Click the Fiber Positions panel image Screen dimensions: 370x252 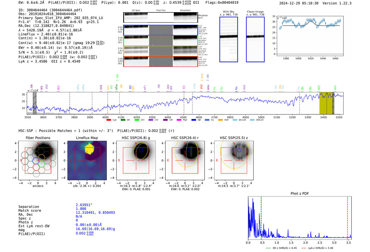[38, 161]
